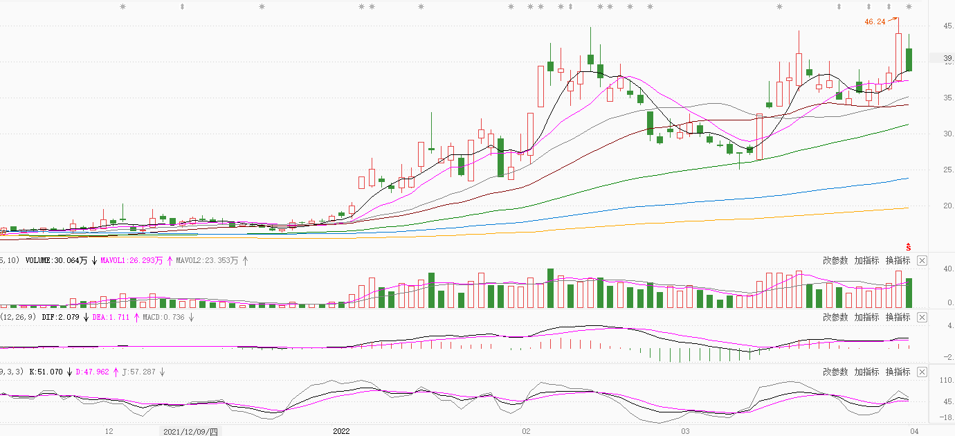Click 改参数 in the VOLUME panel
This screenshot has width=955, height=436.
[835, 261]
